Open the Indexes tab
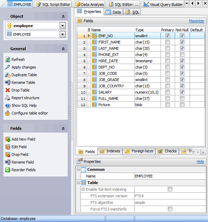 tap(110, 151)
